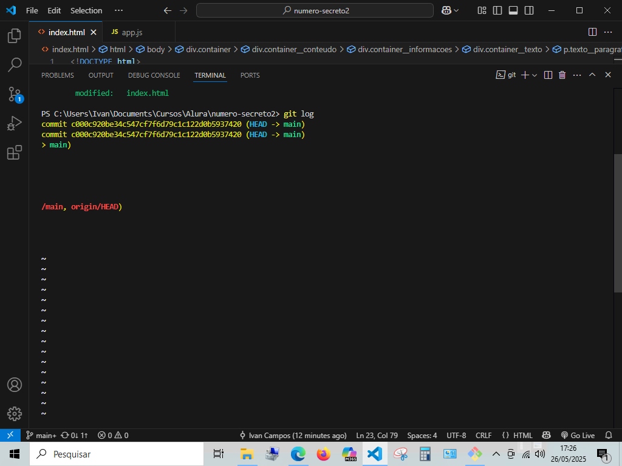Open errors and warnings counter
The height and width of the screenshot is (466, 622).
[x=113, y=435]
